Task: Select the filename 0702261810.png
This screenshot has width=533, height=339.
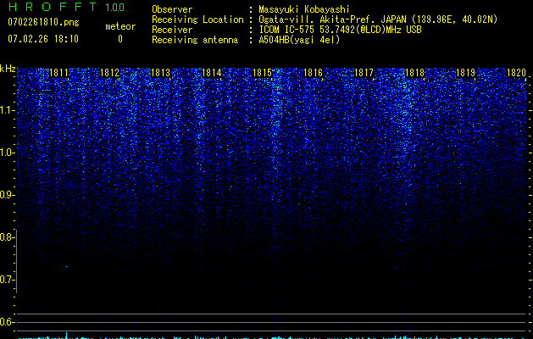Action: pos(43,22)
